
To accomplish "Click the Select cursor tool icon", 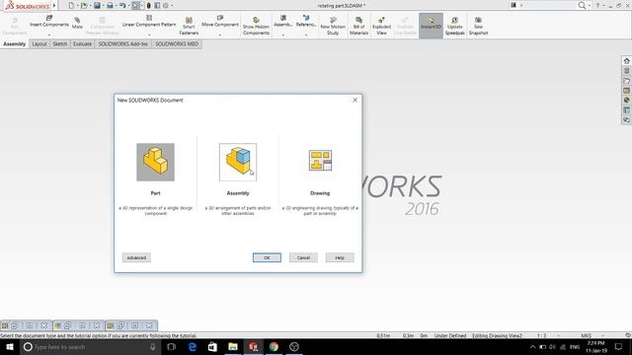I will coord(136,6).
